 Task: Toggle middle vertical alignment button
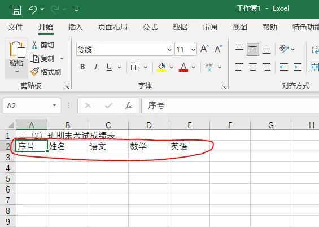pyautogui.click(x=253, y=49)
